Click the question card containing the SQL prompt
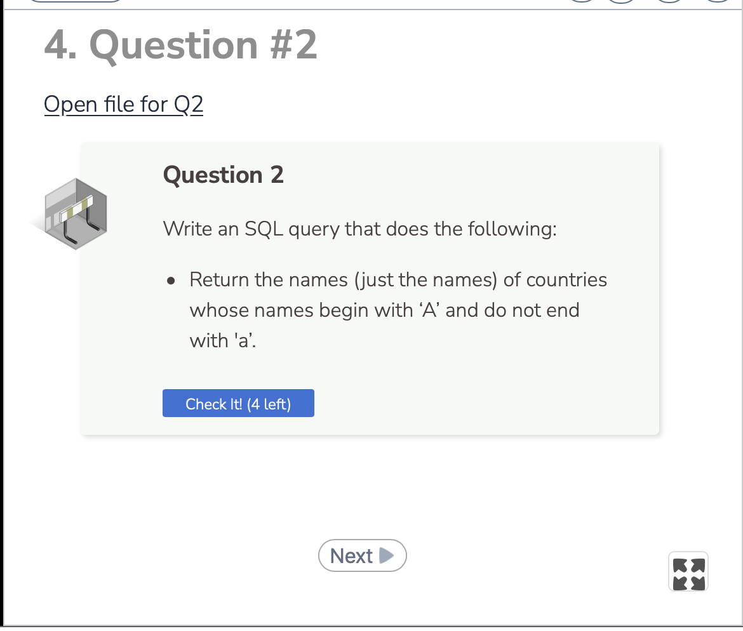743x631 pixels. tap(370, 289)
